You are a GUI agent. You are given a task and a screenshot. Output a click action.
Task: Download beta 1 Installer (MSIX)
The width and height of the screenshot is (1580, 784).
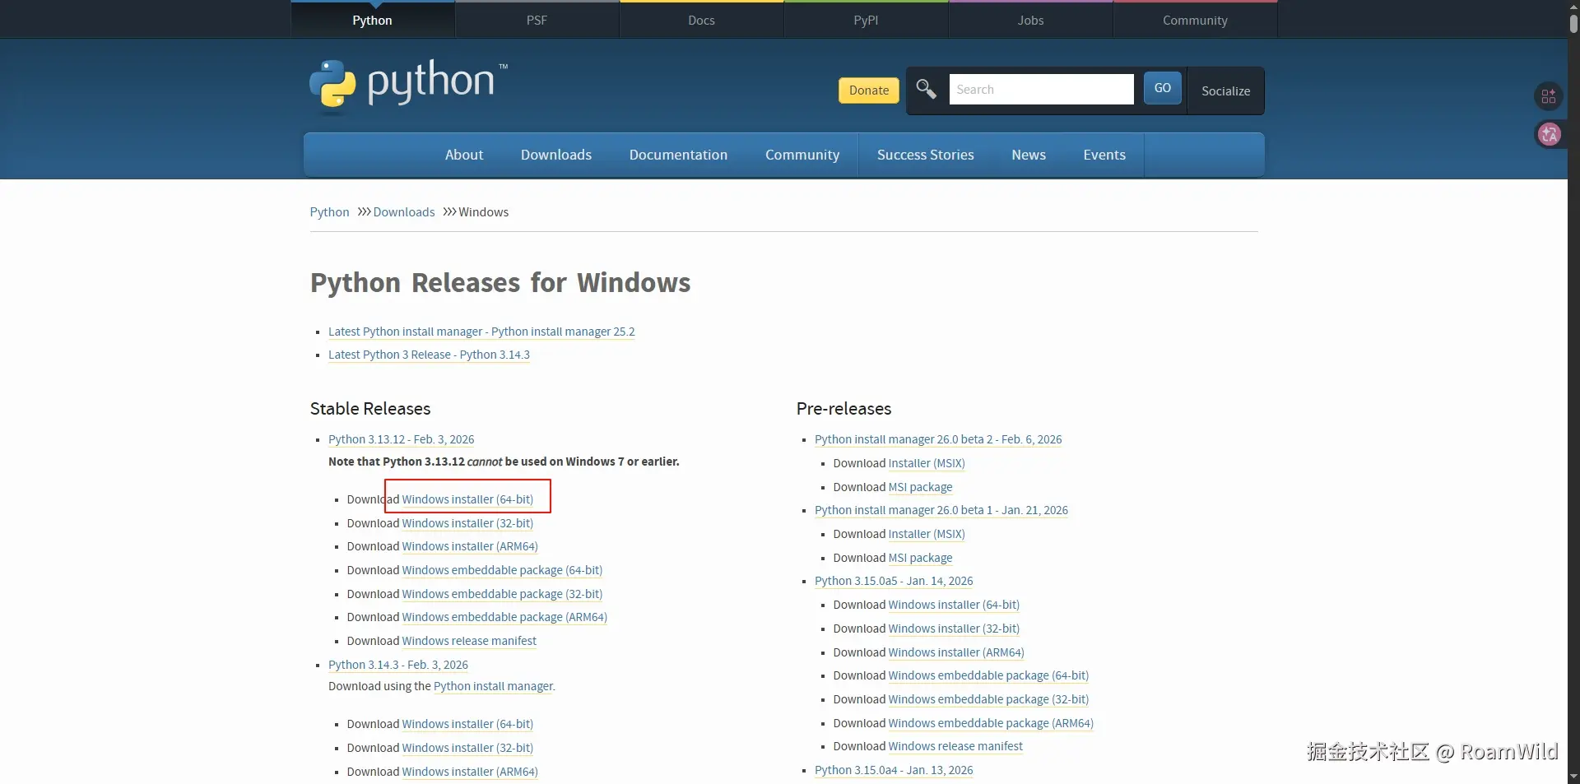tap(927, 534)
